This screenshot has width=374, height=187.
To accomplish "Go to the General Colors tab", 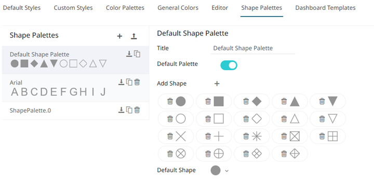I will click(x=178, y=8).
